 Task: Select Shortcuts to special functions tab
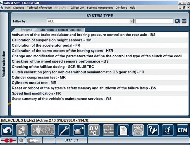[x=61, y=30]
